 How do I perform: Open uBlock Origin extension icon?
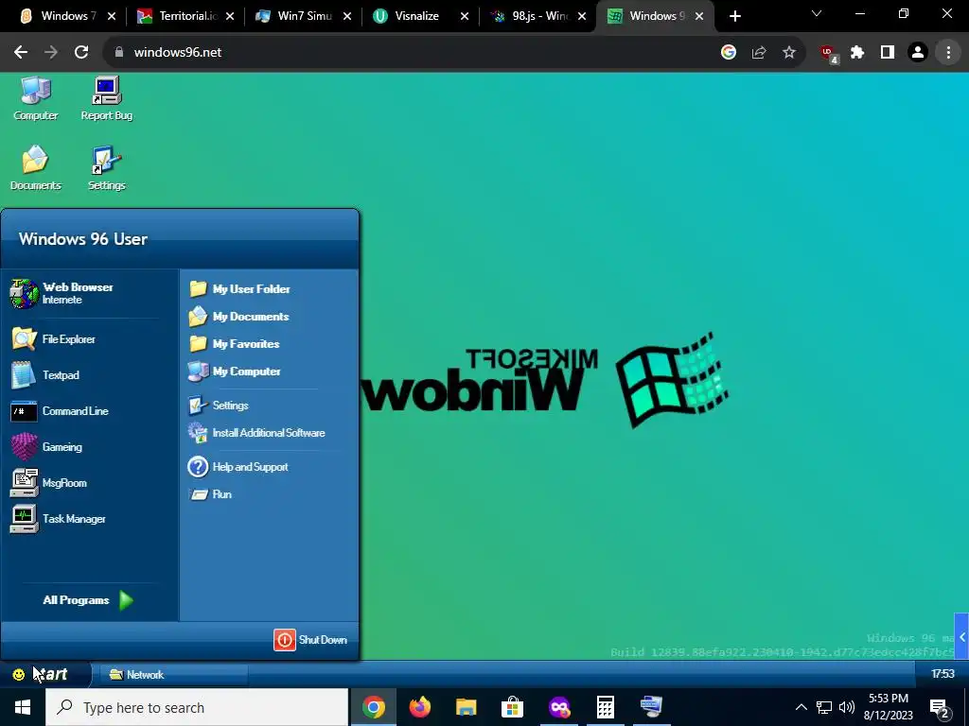tap(828, 53)
